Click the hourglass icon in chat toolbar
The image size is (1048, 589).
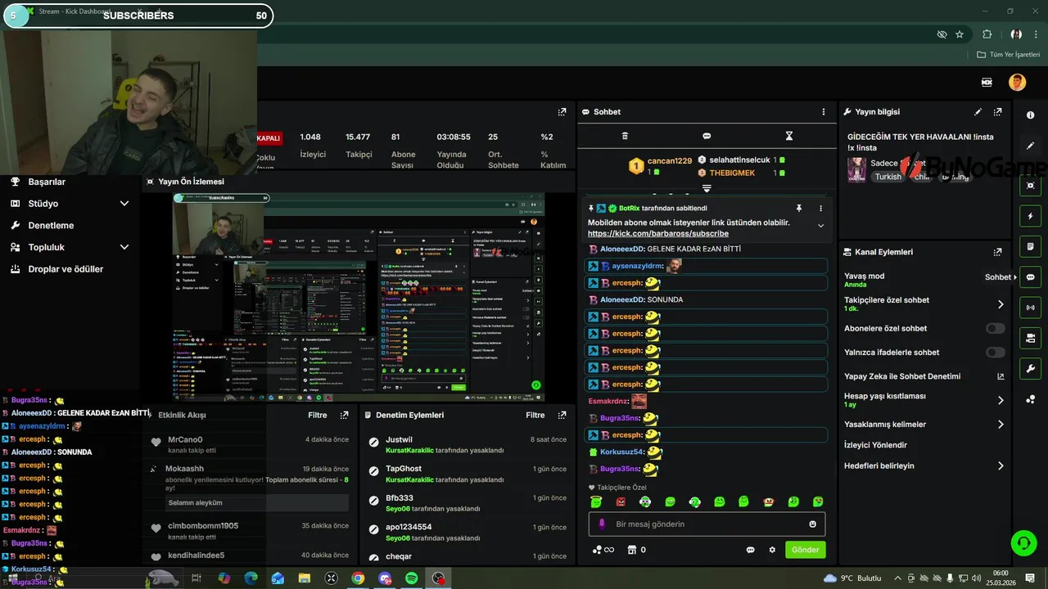coord(789,136)
